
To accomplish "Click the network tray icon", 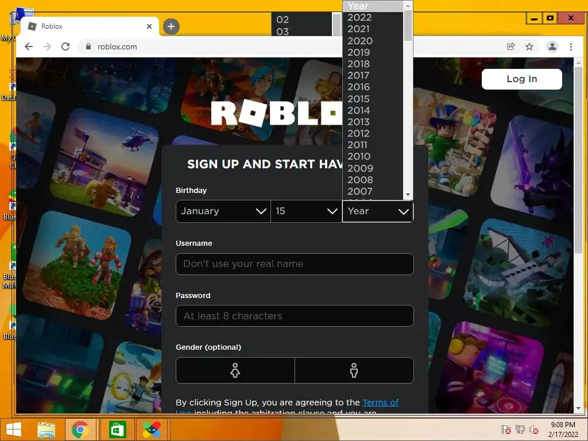I will 520,430.
